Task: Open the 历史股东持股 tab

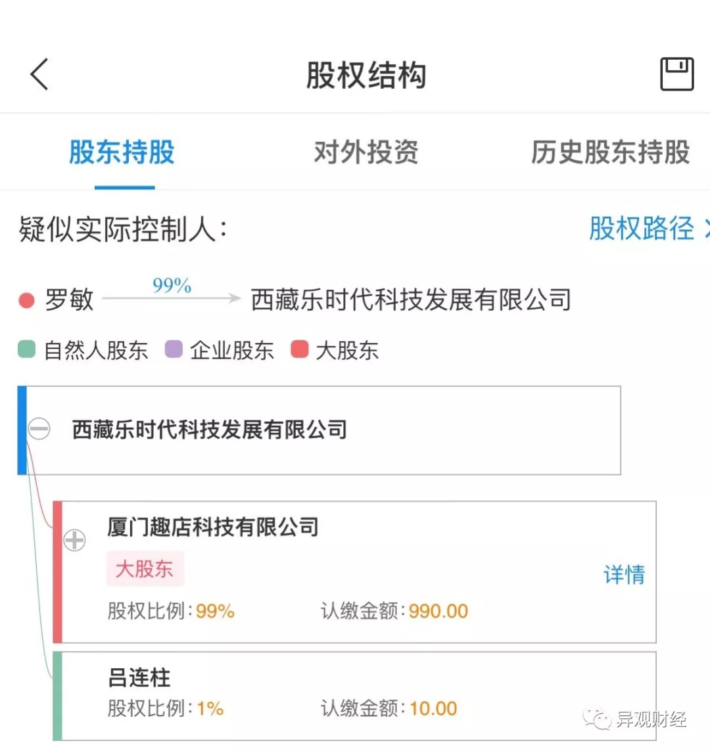Action: click(x=609, y=152)
